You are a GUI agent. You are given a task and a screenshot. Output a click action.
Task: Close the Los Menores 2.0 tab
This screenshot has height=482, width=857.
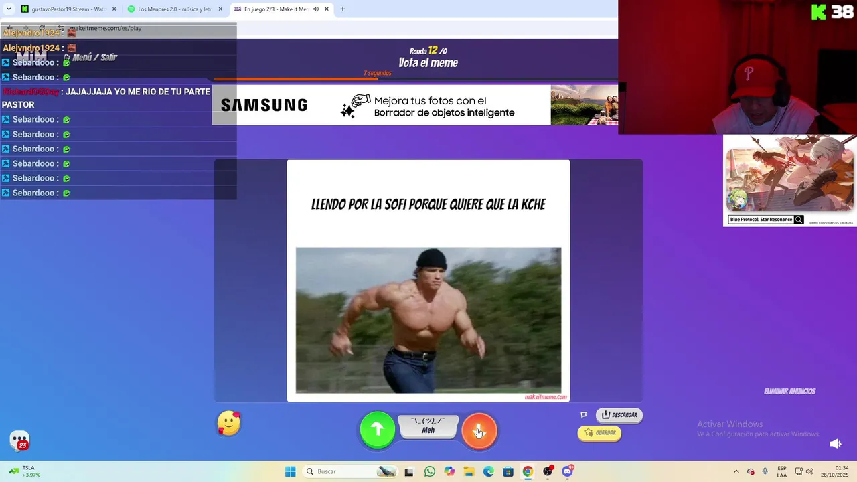pos(220,9)
